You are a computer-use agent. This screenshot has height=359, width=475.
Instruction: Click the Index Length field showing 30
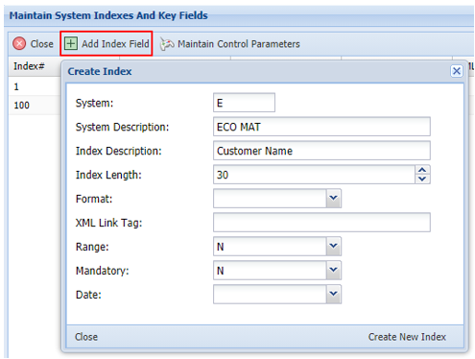[x=315, y=175]
